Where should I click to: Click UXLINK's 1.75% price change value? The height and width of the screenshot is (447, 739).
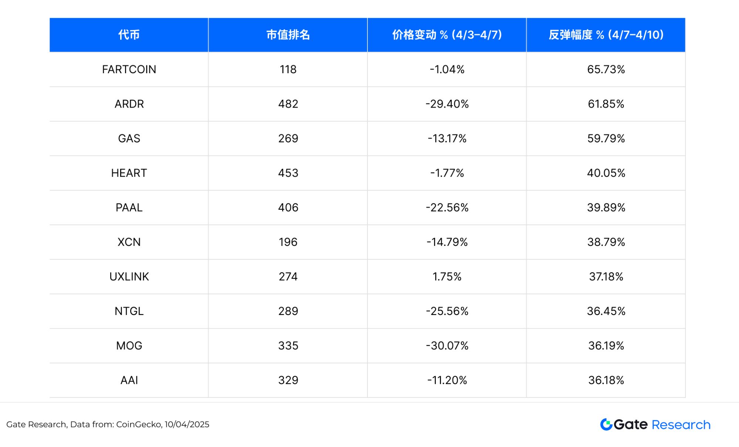coord(447,277)
